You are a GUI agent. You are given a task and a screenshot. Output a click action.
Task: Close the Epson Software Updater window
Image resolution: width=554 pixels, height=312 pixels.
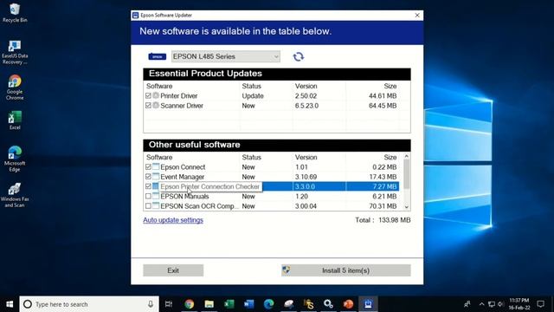tap(417, 16)
